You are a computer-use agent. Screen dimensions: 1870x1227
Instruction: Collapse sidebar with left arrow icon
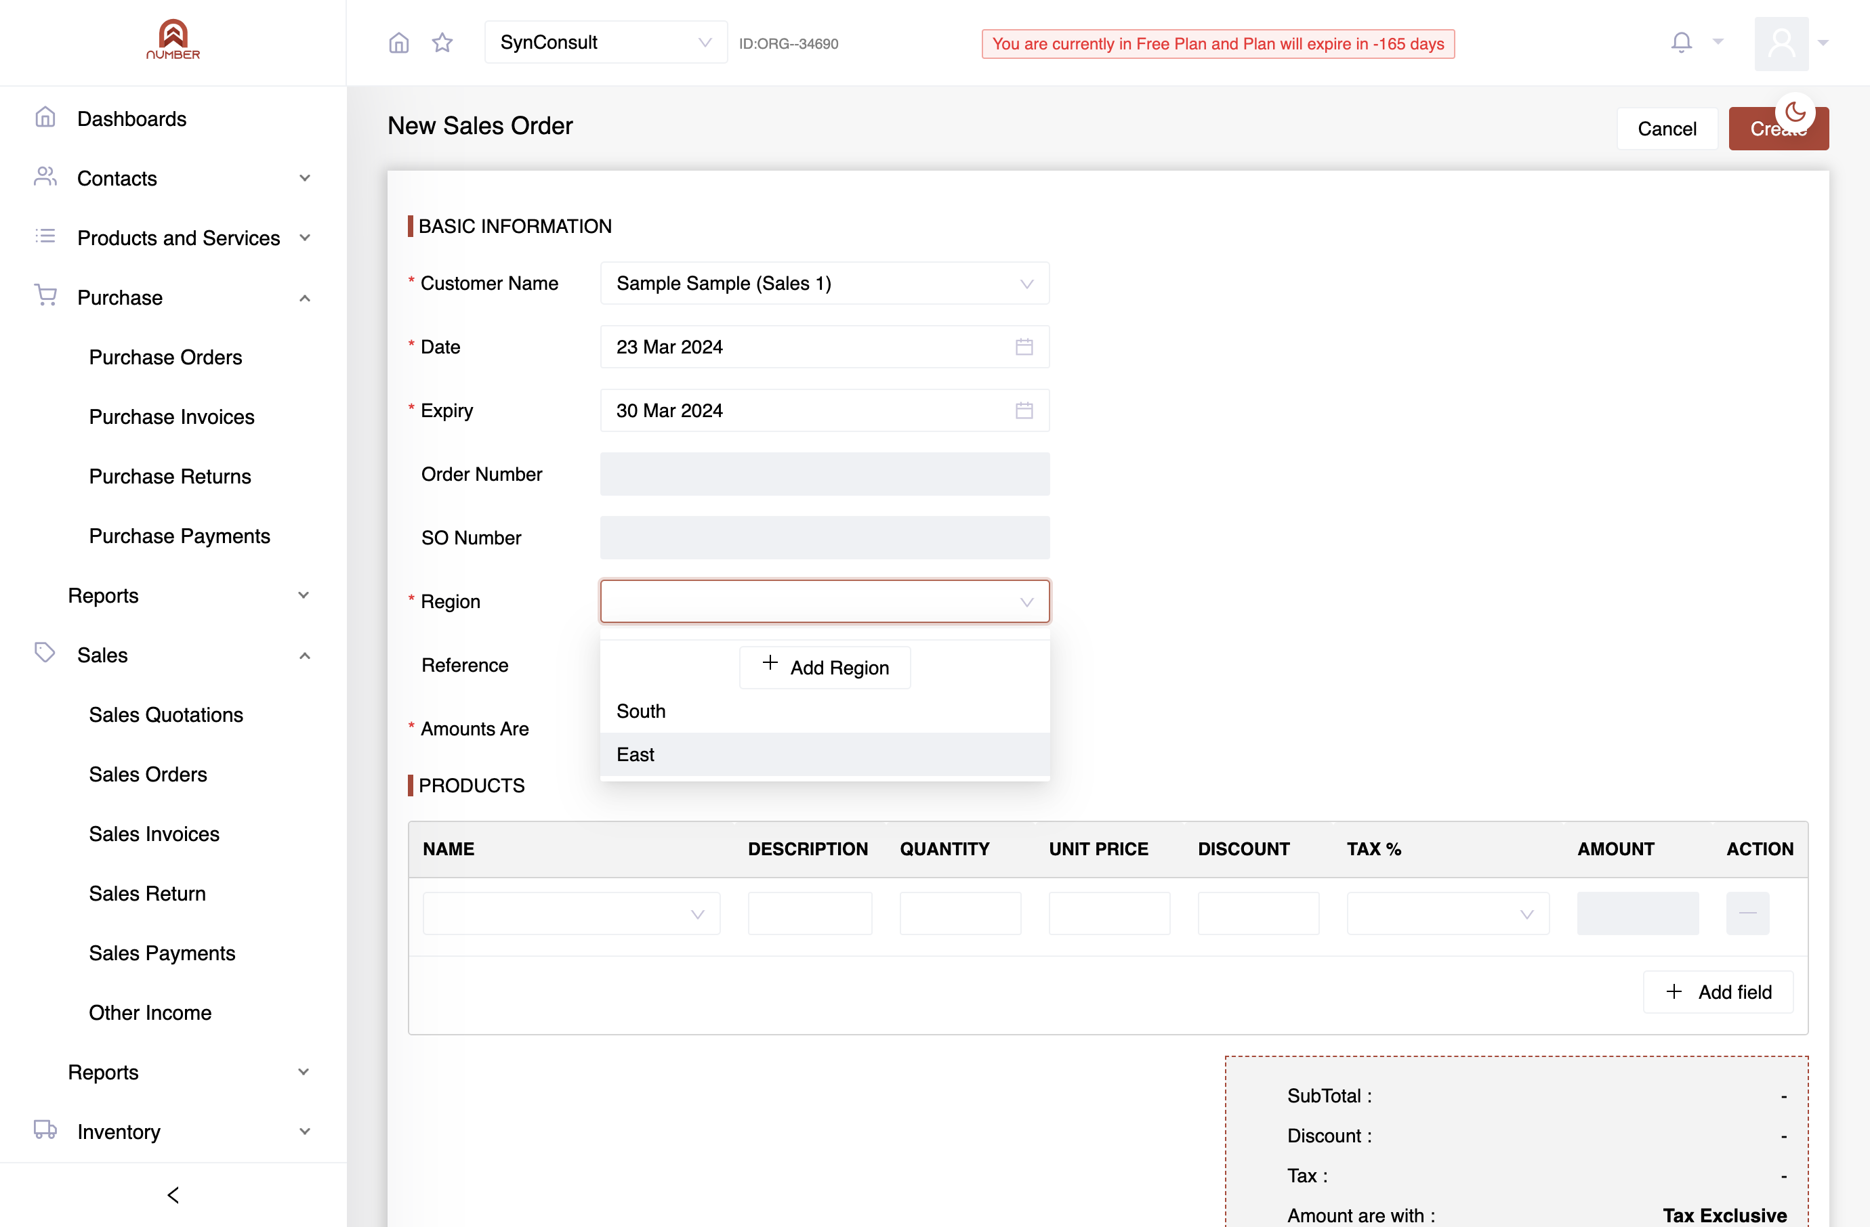[173, 1194]
